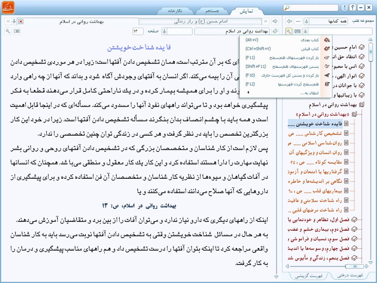Click the magnifier icon in top search box

[x=287, y=8]
